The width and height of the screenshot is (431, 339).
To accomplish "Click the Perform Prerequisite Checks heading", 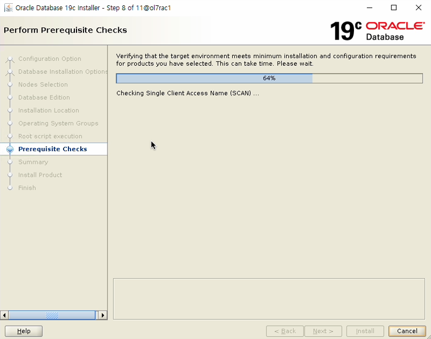I will tap(65, 30).
